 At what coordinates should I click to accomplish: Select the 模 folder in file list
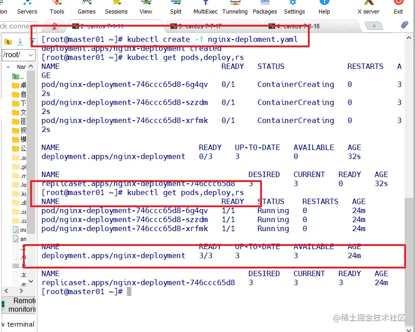(19, 139)
